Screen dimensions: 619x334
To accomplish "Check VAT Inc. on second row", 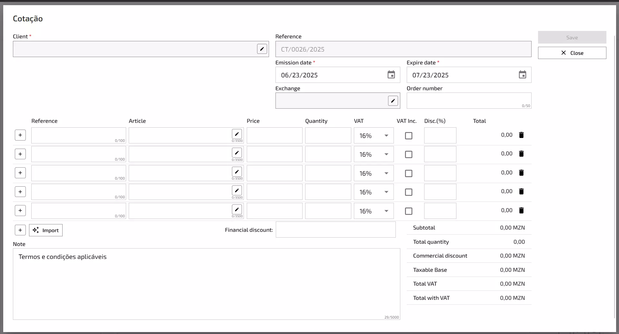I will pyautogui.click(x=409, y=154).
